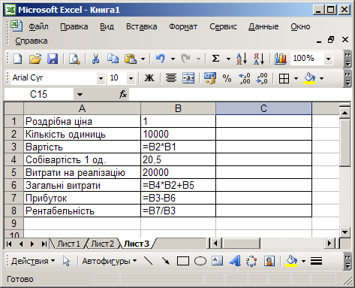Open the Автофигуры menu
This screenshot has height=288, width=355.
pos(110,261)
